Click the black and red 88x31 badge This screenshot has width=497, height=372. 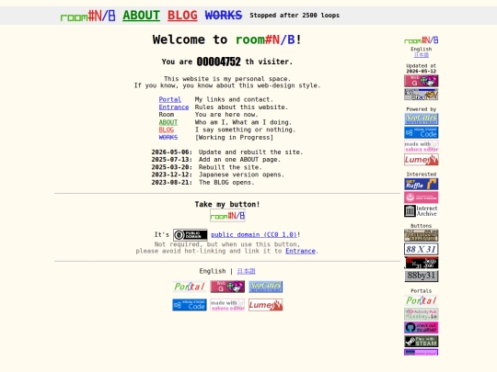pyautogui.click(x=422, y=263)
